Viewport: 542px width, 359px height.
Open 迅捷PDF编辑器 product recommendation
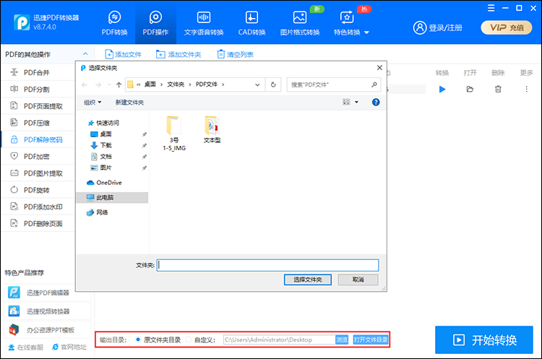48,293
